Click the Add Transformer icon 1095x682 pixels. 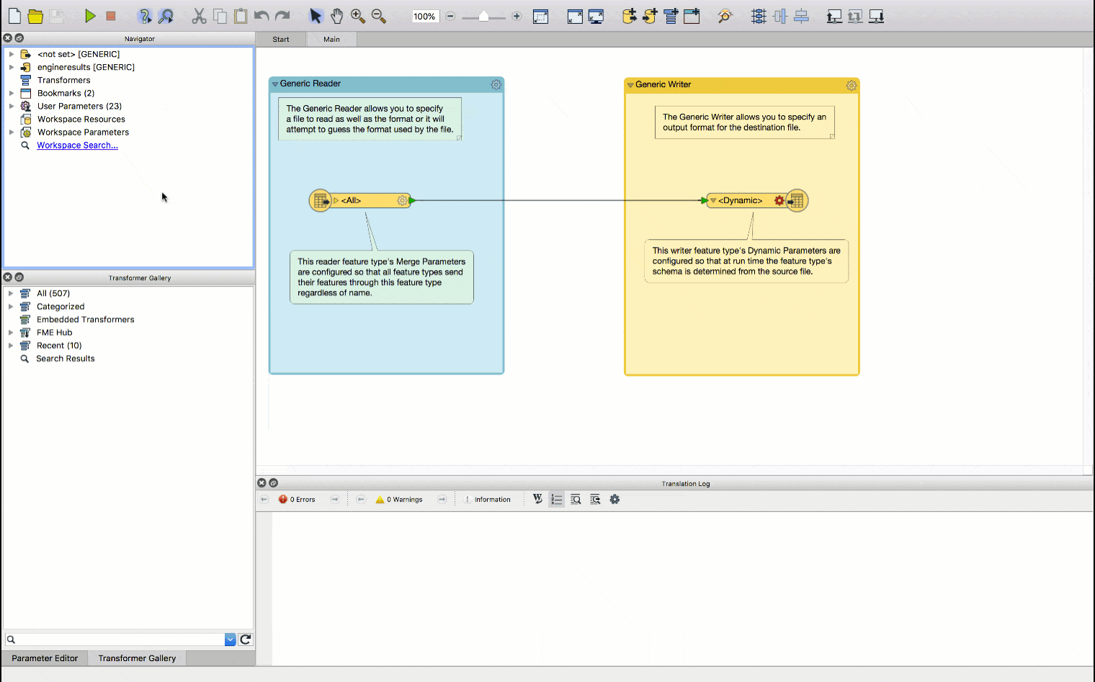(671, 16)
